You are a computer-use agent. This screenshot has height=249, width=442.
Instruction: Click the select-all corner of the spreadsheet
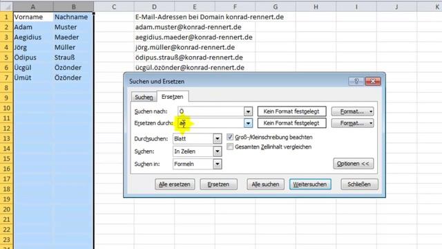click(x=6, y=6)
